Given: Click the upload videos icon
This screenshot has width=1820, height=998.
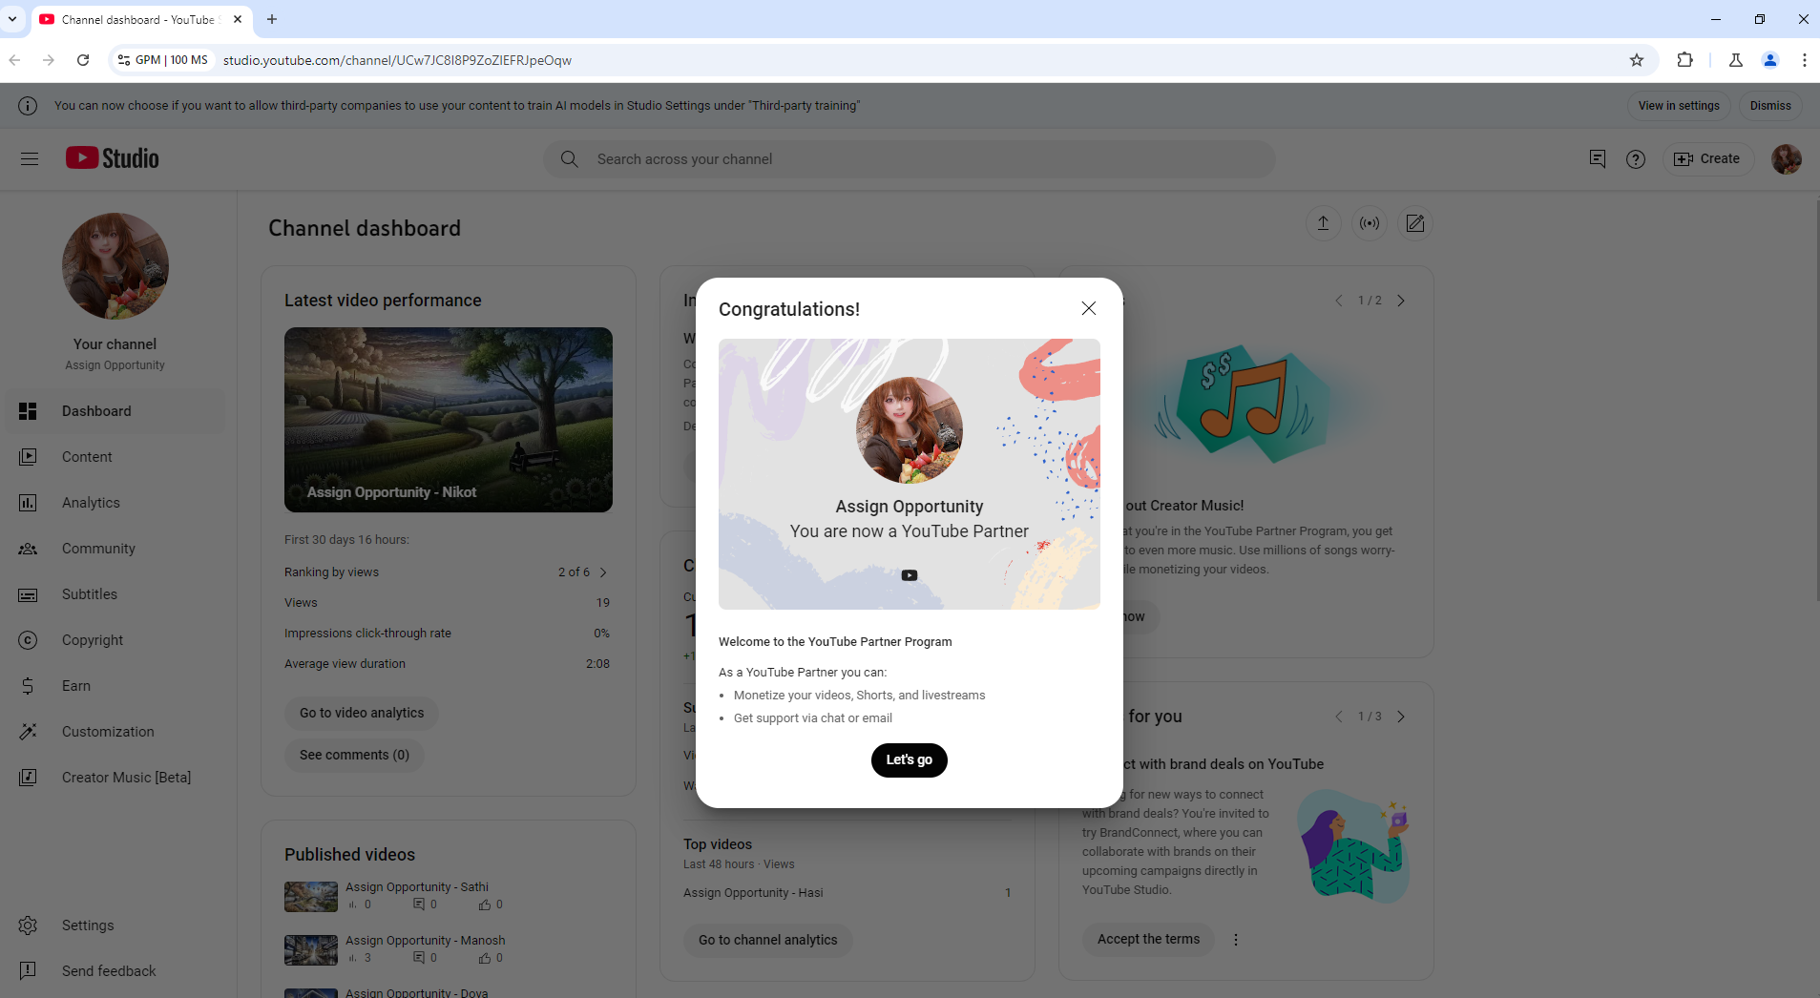Looking at the screenshot, I should tap(1323, 223).
